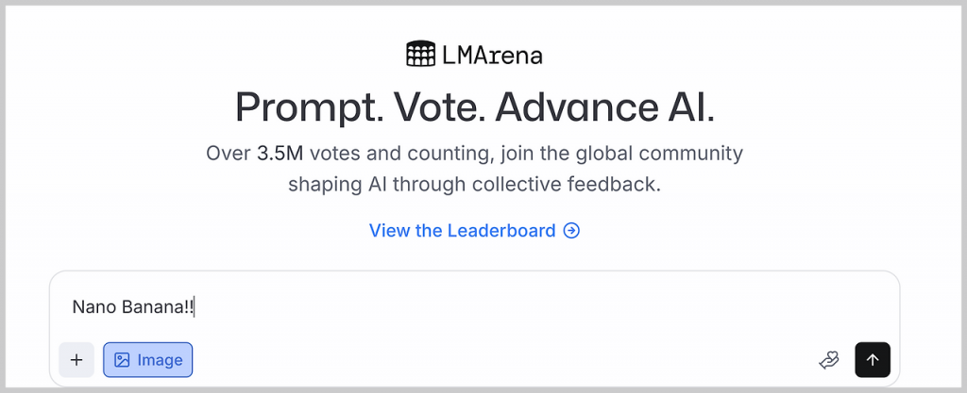
Task: Click the LMArena wordmark text
Action: pos(492,56)
